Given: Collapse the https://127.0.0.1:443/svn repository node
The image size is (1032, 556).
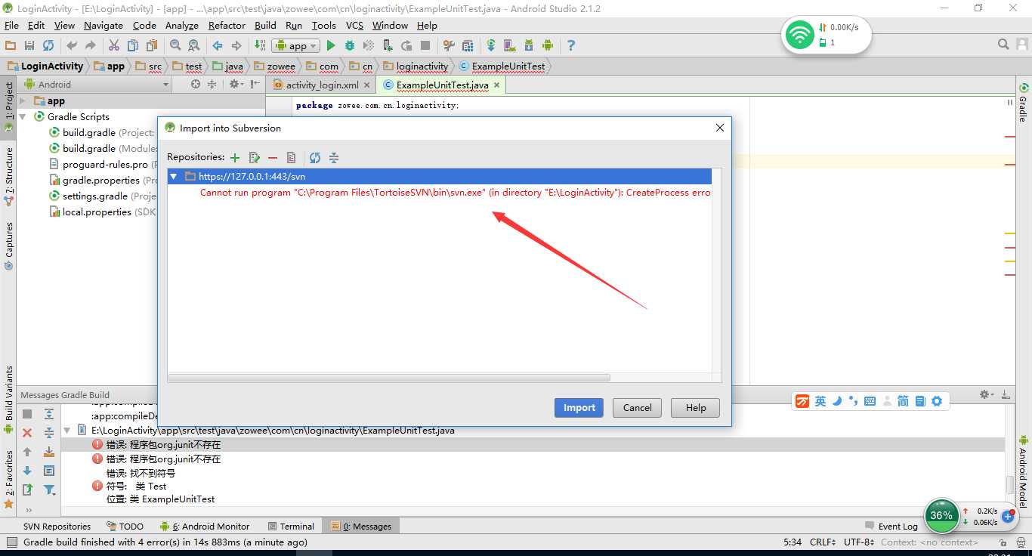Looking at the screenshot, I should point(174,176).
